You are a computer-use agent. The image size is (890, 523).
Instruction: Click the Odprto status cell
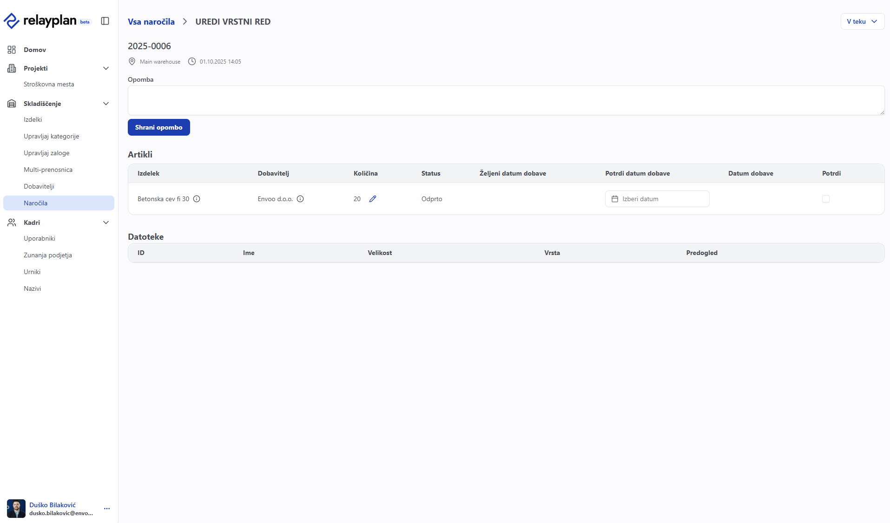click(x=432, y=199)
